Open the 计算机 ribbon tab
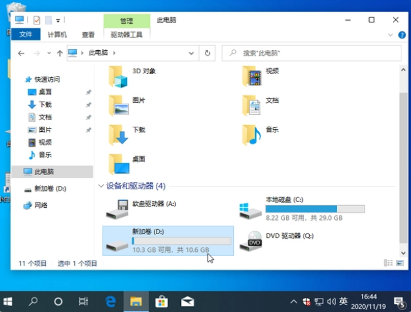The image size is (411, 312). pyautogui.click(x=57, y=35)
